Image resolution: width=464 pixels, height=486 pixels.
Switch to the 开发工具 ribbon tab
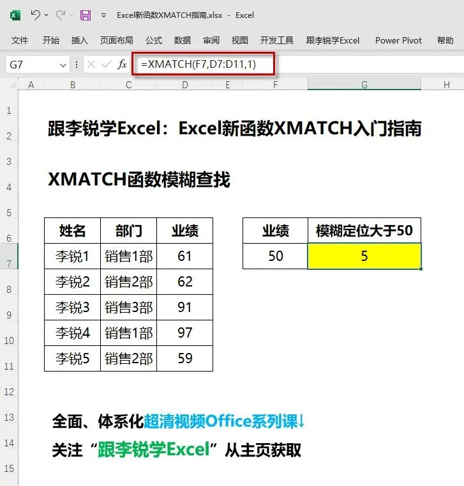tap(277, 40)
